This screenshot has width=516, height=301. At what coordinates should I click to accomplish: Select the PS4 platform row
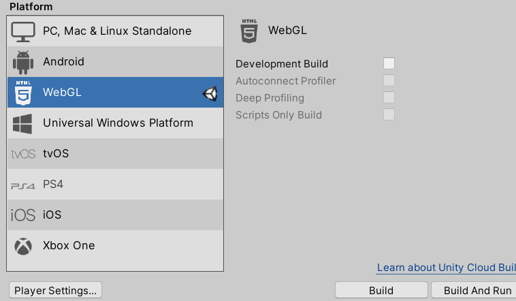115,184
